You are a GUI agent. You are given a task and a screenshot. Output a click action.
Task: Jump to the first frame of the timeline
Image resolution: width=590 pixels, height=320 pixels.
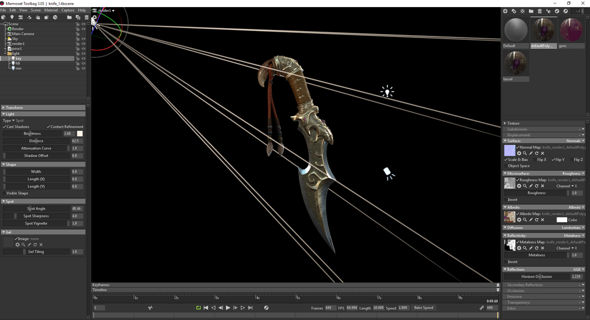point(206,308)
